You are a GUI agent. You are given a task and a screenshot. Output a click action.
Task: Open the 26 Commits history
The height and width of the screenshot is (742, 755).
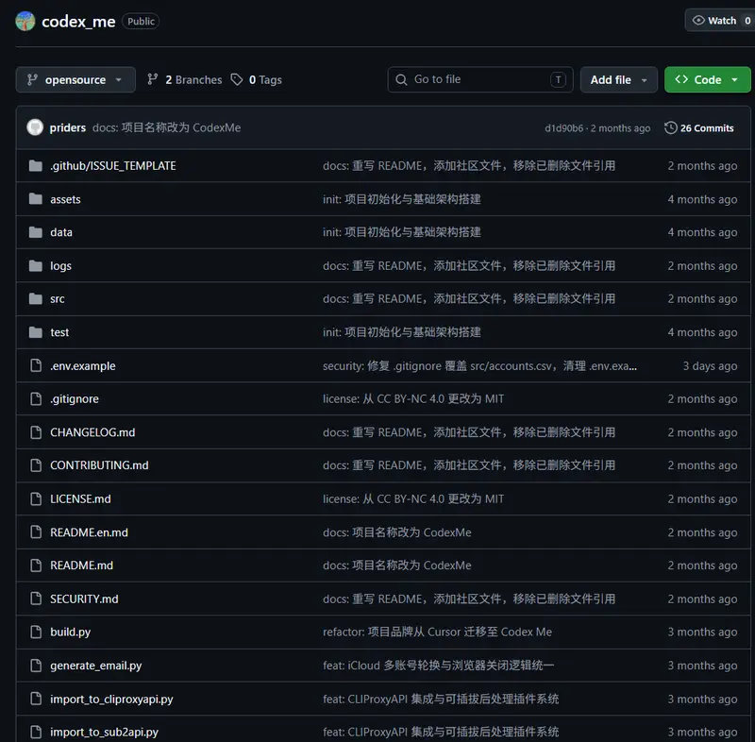tap(699, 128)
